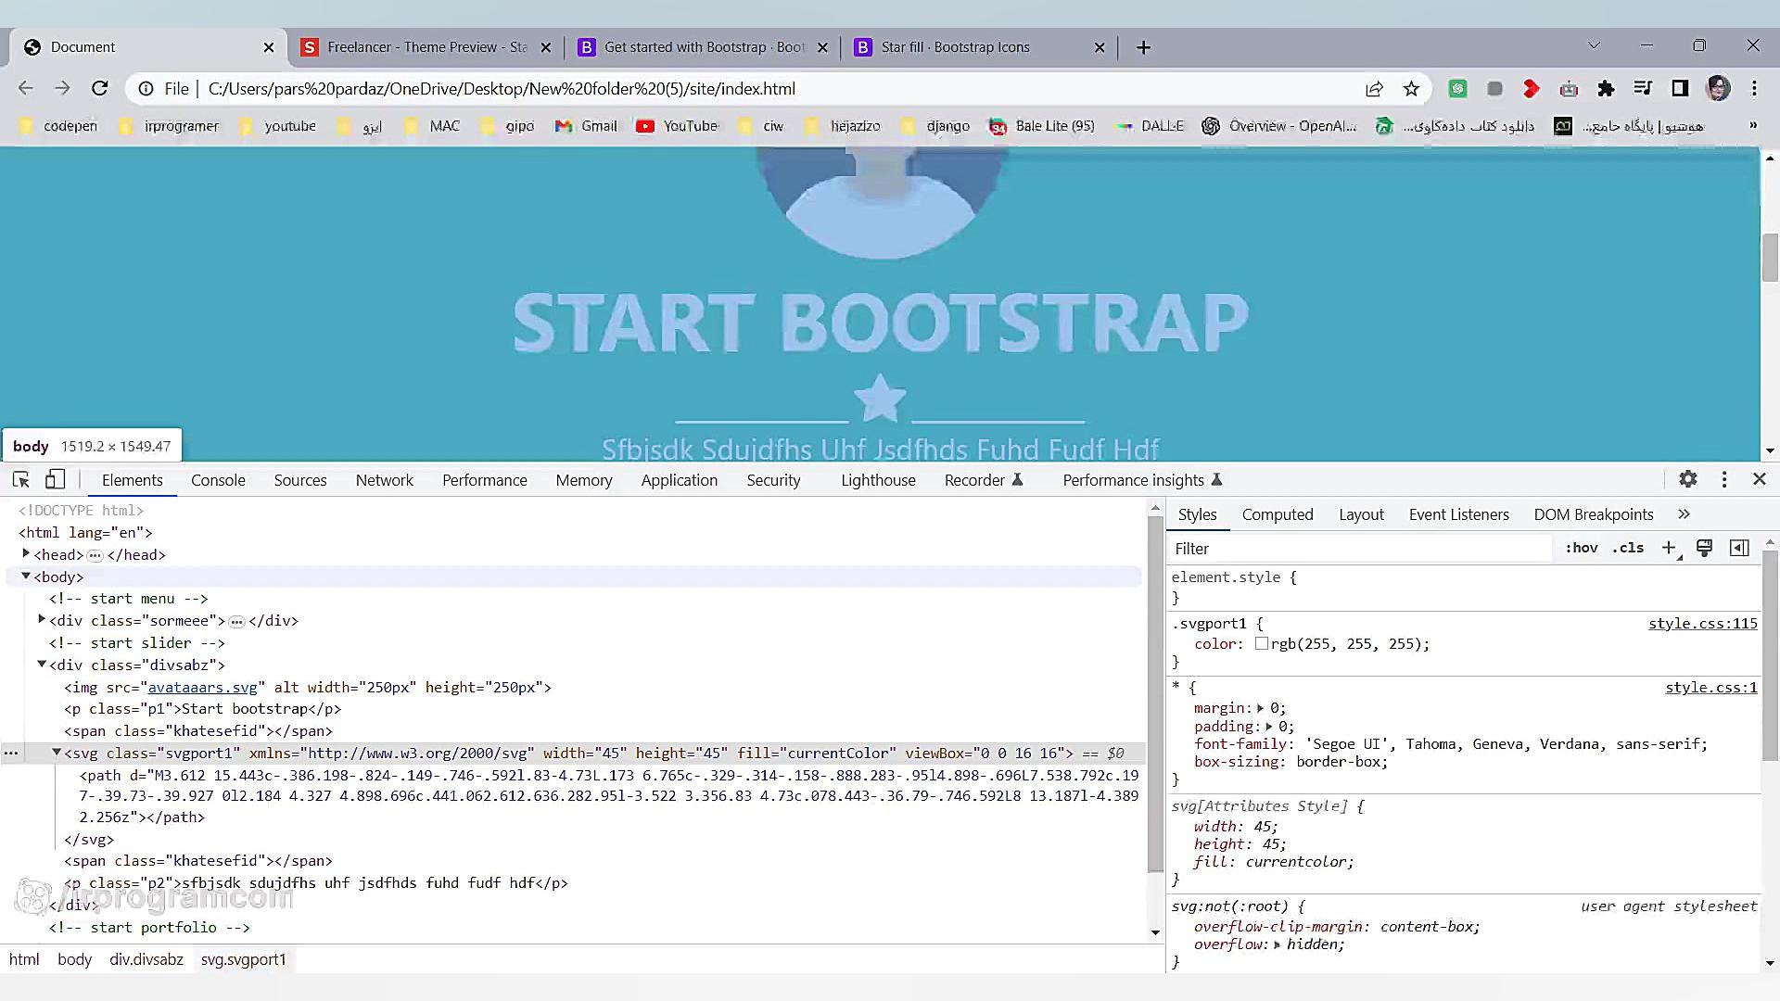Image resolution: width=1780 pixels, height=1001 pixels.
Task: Click the address bar URL
Action: (x=502, y=89)
